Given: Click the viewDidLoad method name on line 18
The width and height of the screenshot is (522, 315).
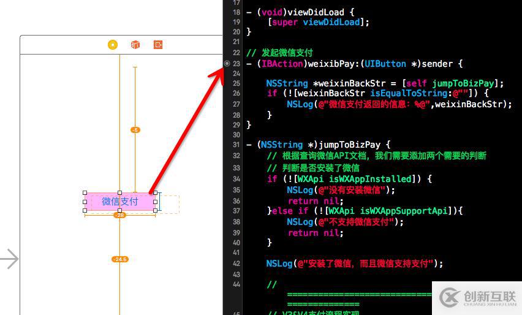Looking at the screenshot, I should (x=316, y=12).
